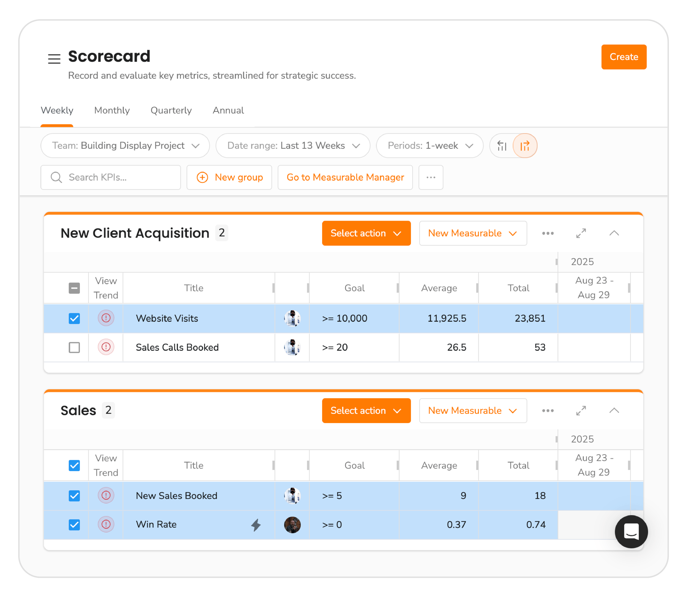Select the left-aligned chart order icon
Image resolution: width=686 pixels, height=597 pixels.
point(502,145)
